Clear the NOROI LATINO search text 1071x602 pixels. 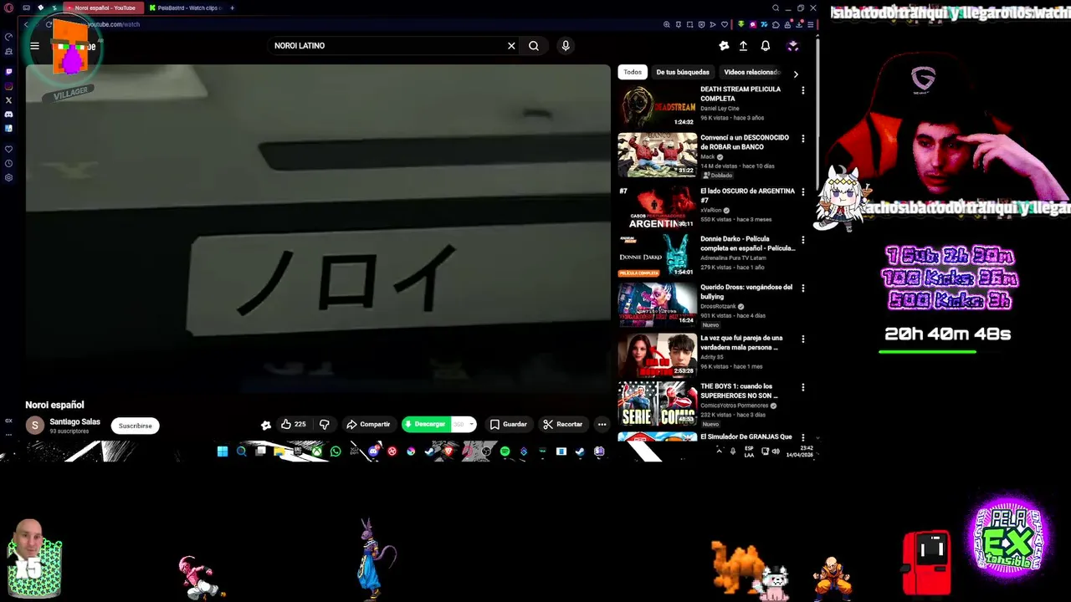(x=511, y=46)
